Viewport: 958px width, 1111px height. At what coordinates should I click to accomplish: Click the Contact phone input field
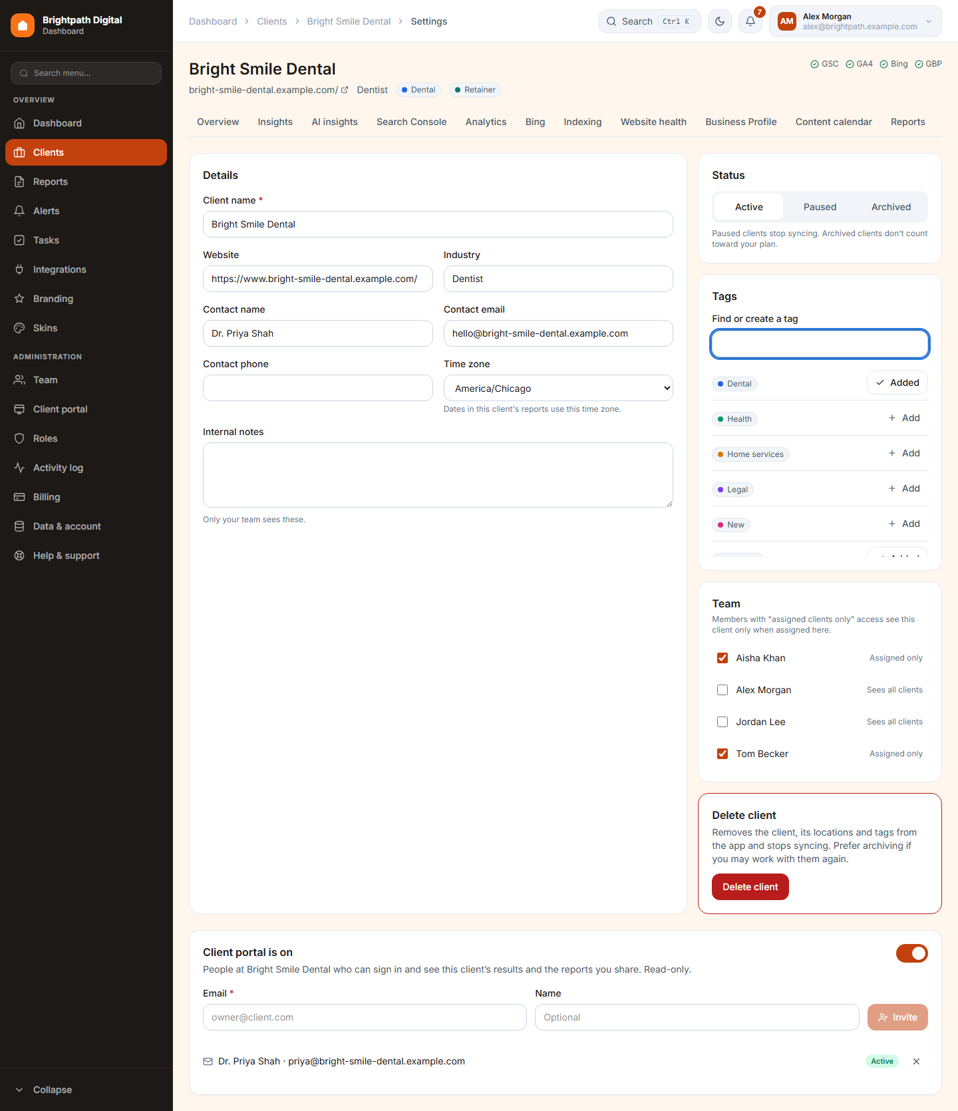click(318, 388)
